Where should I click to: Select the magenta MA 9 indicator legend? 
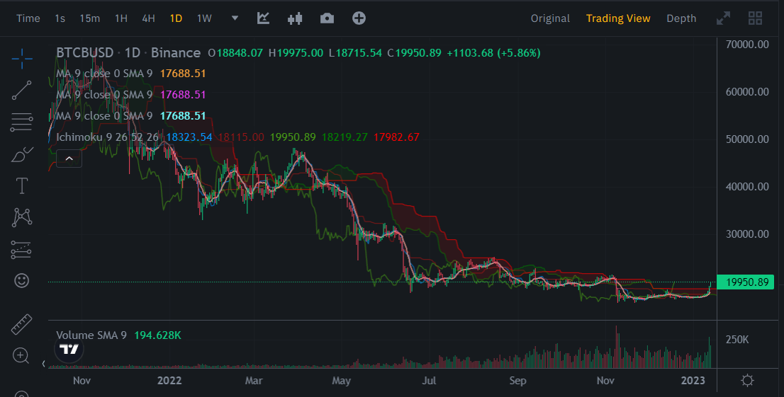tap(131, 94)
